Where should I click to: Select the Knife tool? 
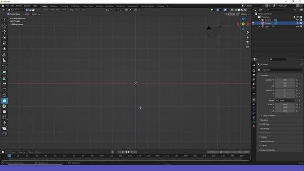pos(4,95)
